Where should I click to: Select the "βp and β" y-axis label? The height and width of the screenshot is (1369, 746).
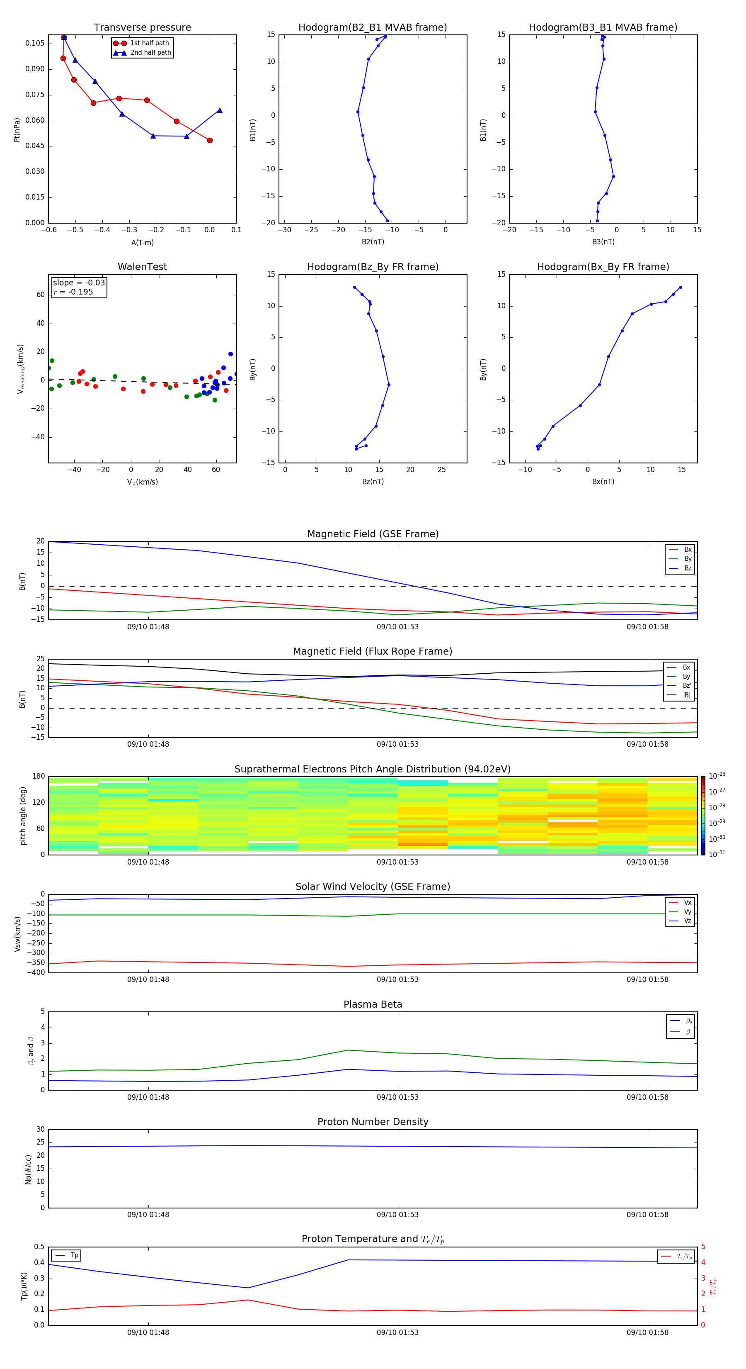click(x=31, y=1051)
